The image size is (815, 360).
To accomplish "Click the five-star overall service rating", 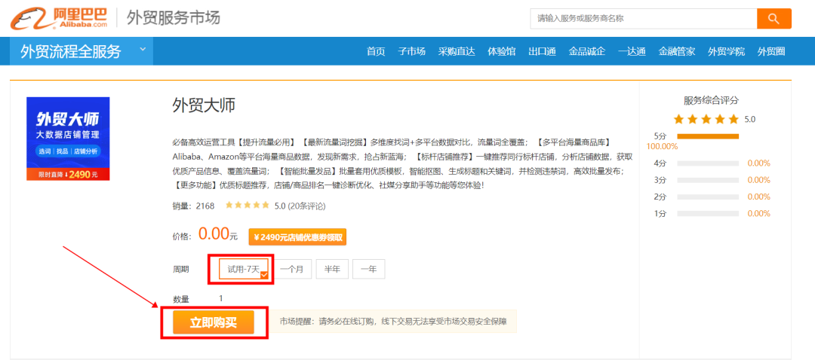I will pyautogui.click(x=706, y=119).
